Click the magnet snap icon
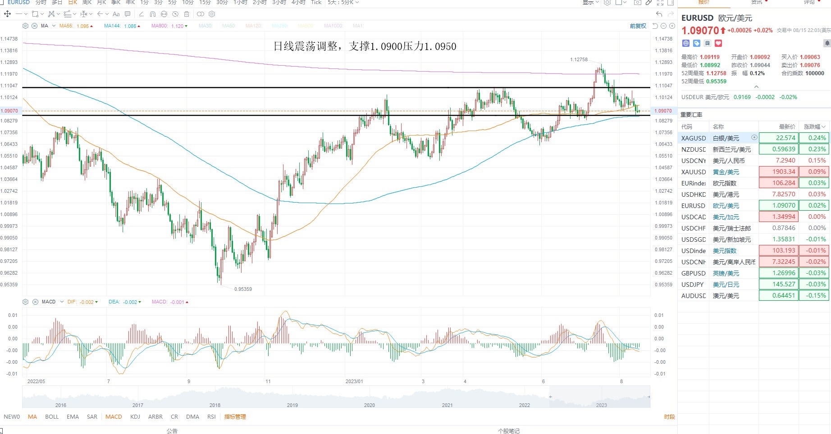Image resolution: width=831 pixels, height=434 pixels. 152,14
